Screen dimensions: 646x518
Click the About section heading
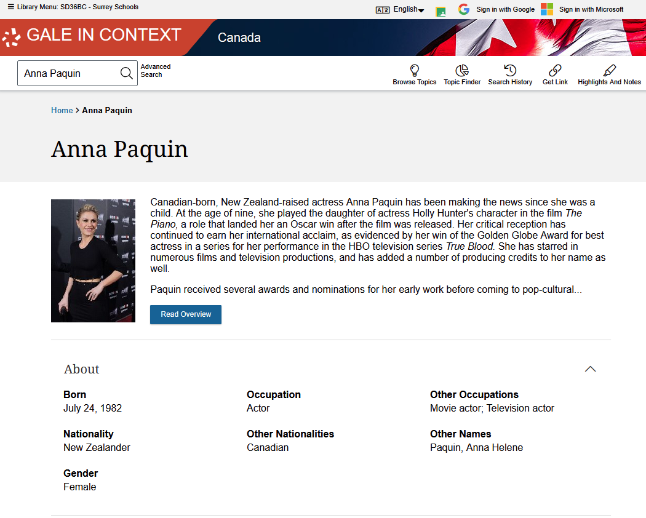82,369
